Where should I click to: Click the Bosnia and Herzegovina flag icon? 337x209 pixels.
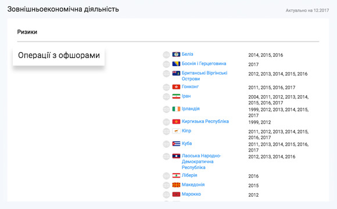(x=176, y=64)
